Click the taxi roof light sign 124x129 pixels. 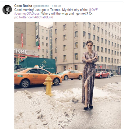pos(37,67)
